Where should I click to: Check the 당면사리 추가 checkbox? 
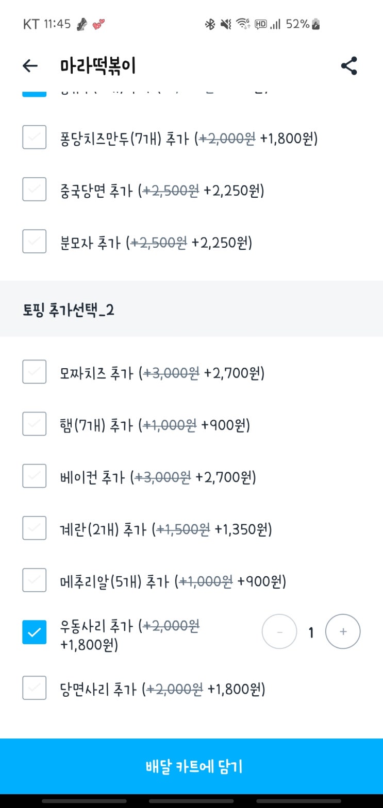point(35,688)
